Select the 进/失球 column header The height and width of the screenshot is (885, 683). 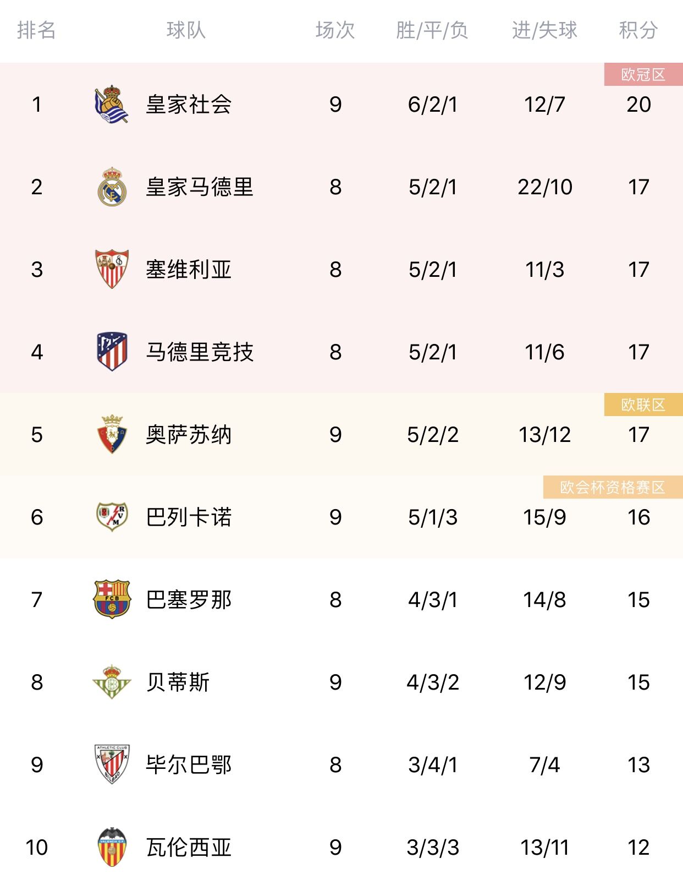coord(544,30)
